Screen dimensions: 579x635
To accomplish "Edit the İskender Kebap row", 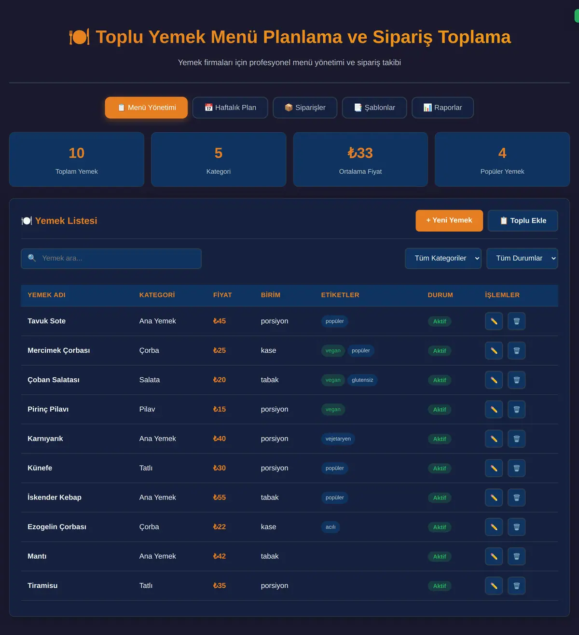I will point(494,498).
